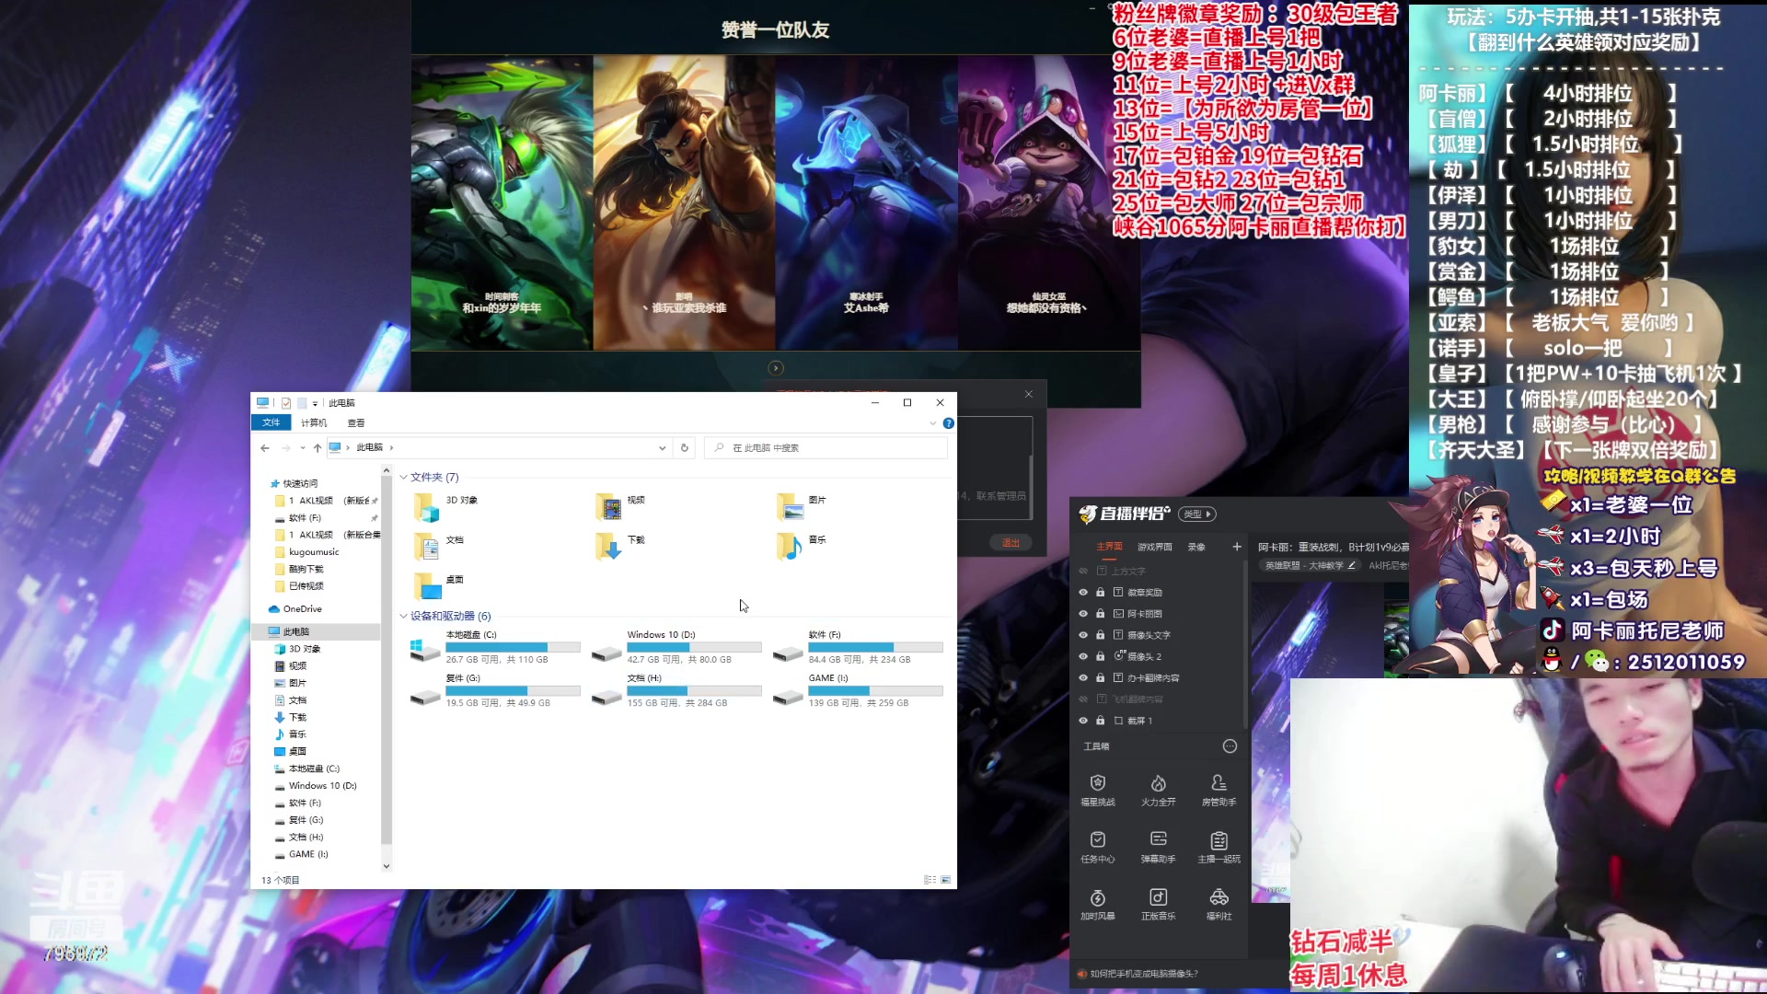The width and height of the screenshot is (1767, 994).
Task: Toggle visibility of 摄像头 2 source
Action: tap(1083, 656)
